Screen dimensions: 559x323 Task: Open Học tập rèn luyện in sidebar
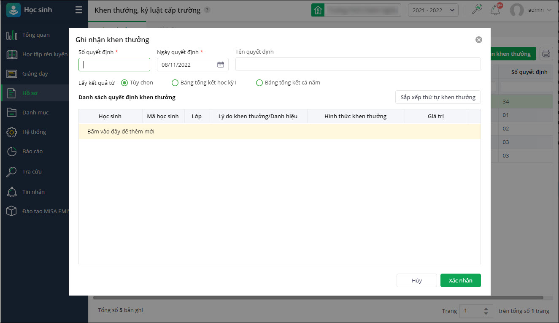tap(45, 54)
